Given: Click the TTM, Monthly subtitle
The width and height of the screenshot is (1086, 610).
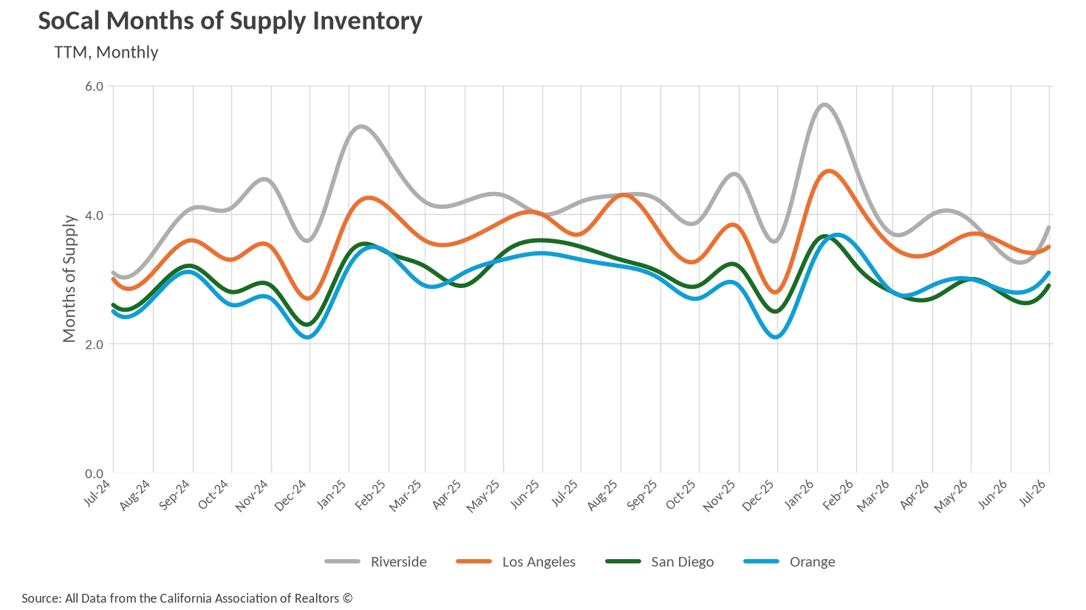Looking at the screenshot, I should (106, 52).
